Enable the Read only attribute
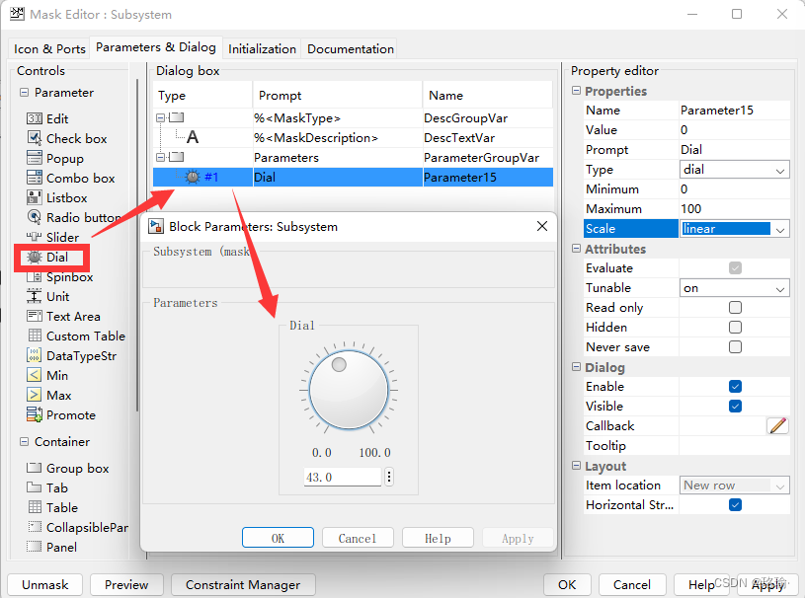805x598 pixels. [x=735, y=307]
